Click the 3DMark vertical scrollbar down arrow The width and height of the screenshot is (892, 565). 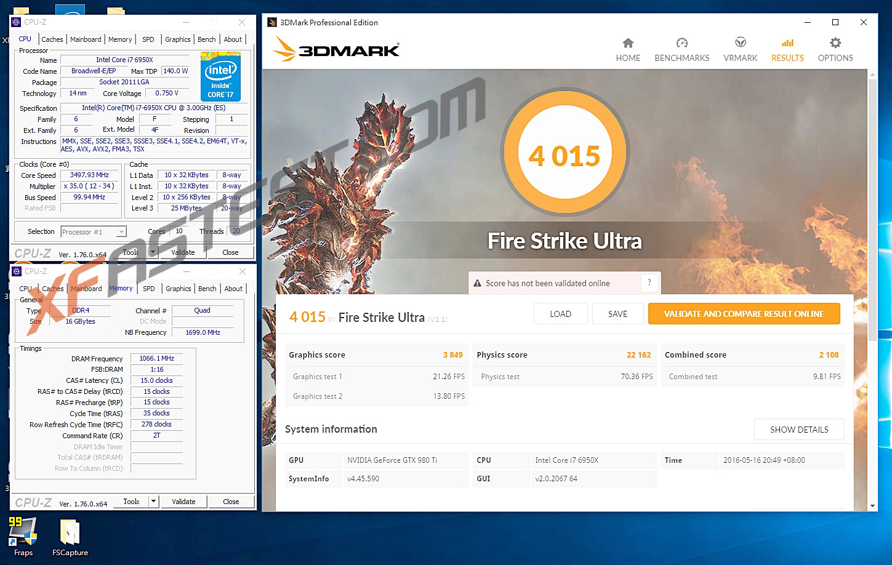point(872,506)
